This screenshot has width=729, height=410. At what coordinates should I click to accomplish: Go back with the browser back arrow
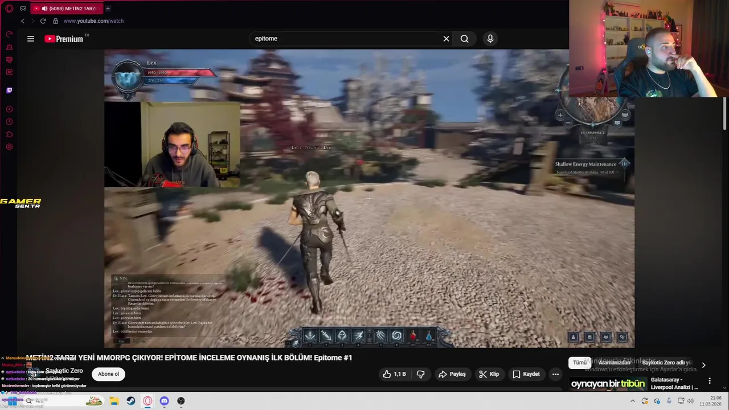point(22,21)
